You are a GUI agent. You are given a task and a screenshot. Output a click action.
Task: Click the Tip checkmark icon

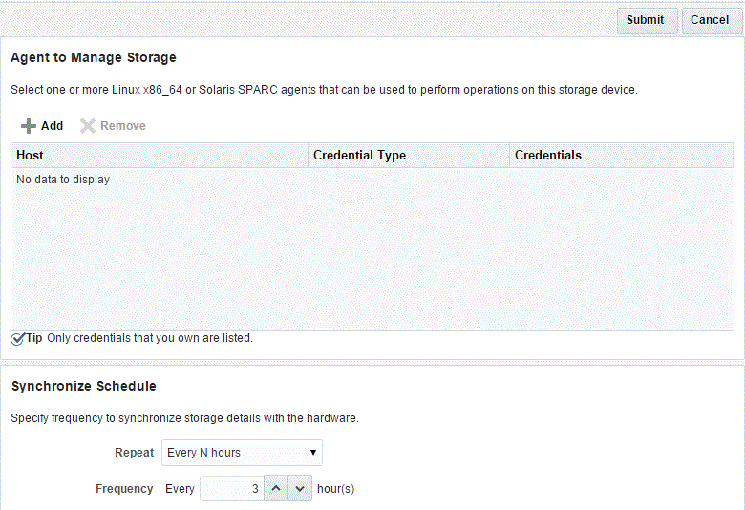tap(17, 338)
